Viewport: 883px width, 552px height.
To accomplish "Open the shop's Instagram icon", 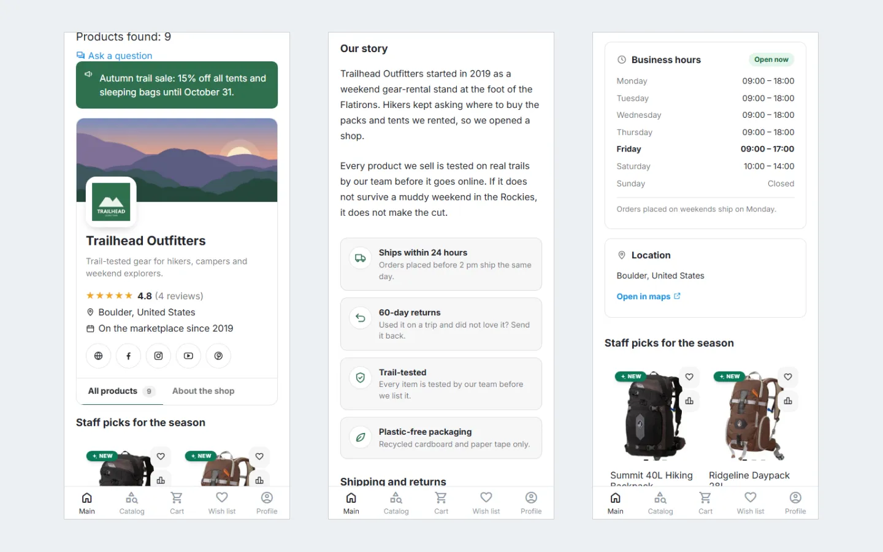I will pos(158,356).
